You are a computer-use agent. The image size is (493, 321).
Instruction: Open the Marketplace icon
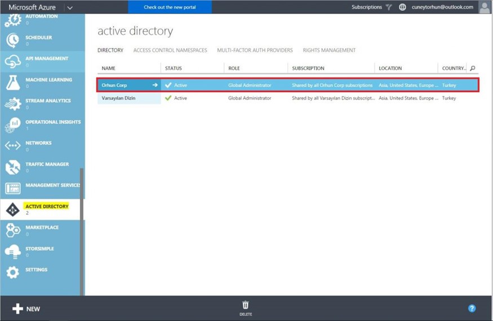[12, 230]
